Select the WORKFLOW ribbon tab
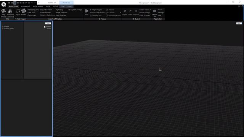The height and width of the screenshot is (137, 244). coord(13,6)
